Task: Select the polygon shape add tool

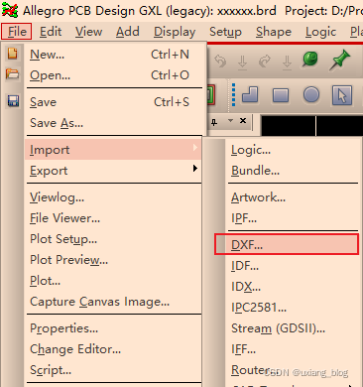Action: [x=250, y=95]
